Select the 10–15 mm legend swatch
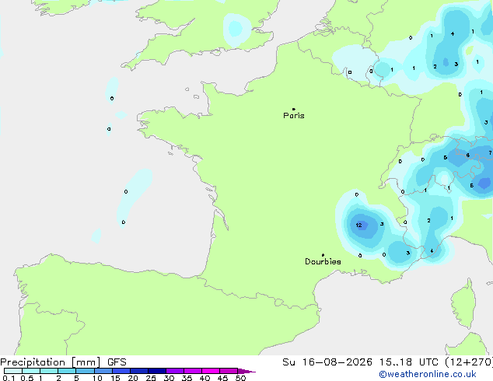Screen dimensions: 493x381 tap(103, 371)
